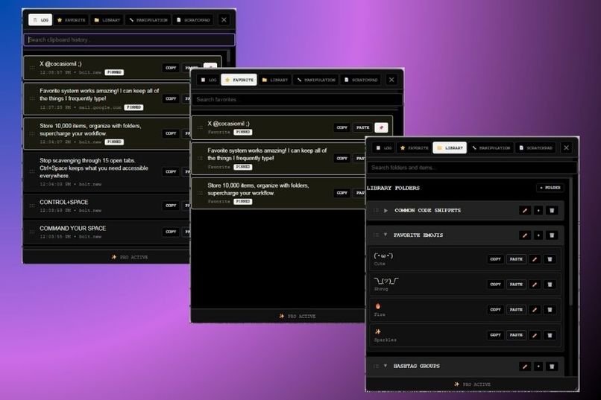Delete the Favorite Emojis folder
601x400 pixels.
click(552, 235)
